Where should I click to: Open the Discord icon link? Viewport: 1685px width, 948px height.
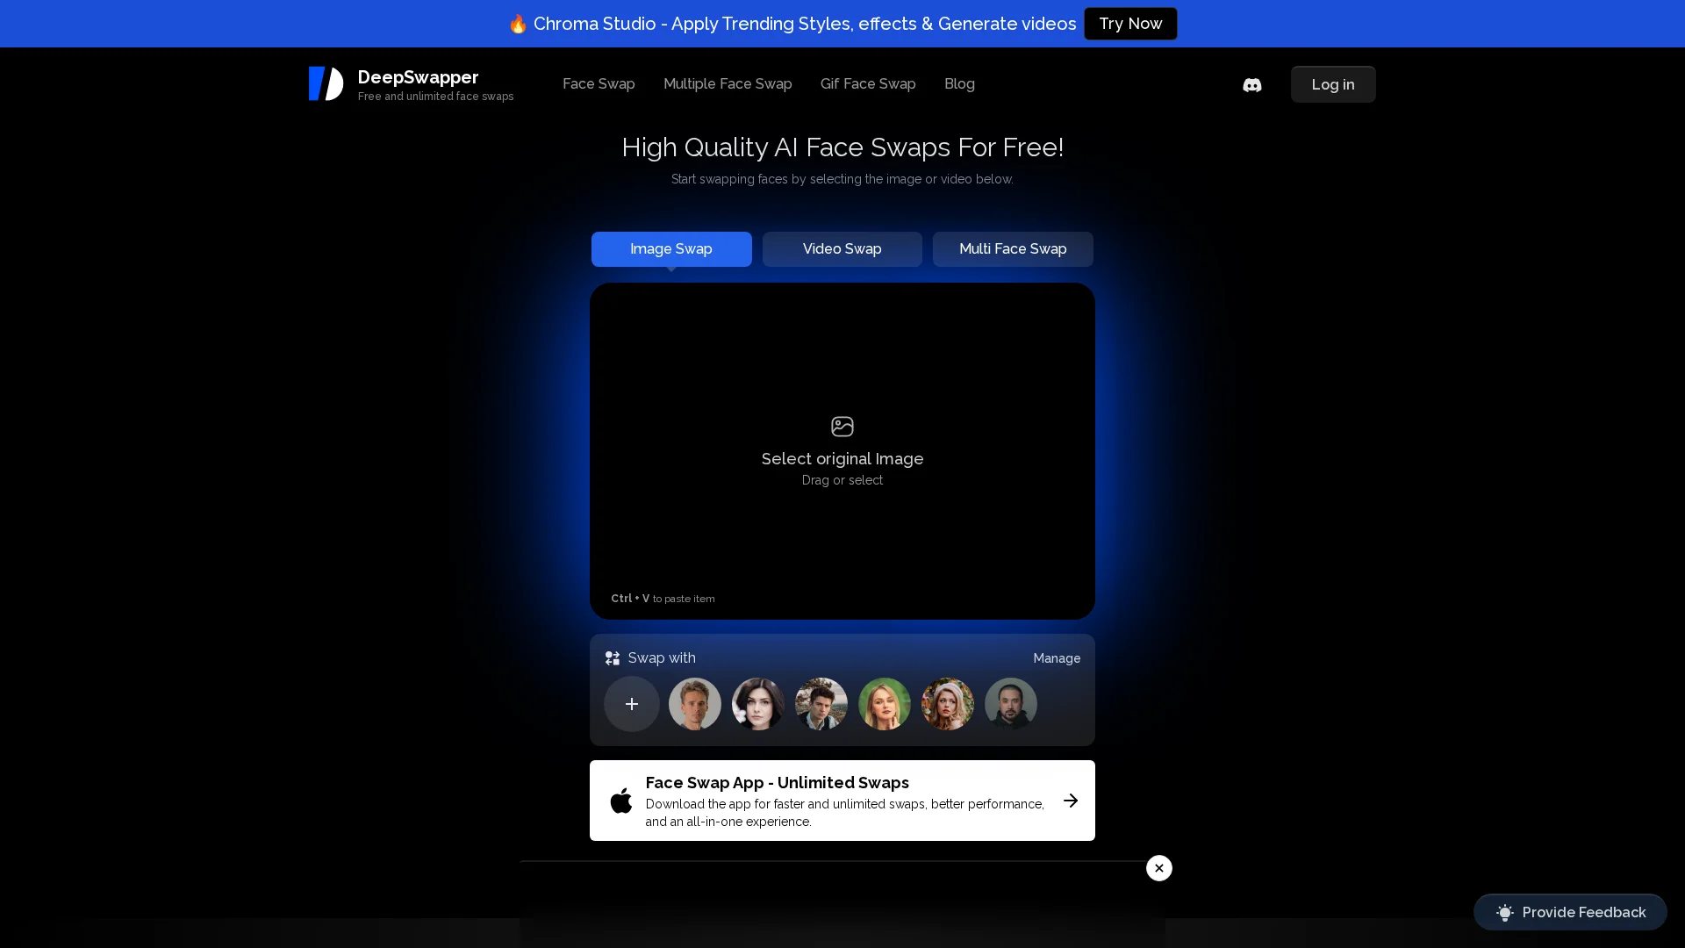click(1251, 85)
